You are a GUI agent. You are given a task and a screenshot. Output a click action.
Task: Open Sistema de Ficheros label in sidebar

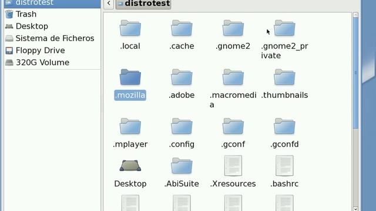tap(55, 38)
